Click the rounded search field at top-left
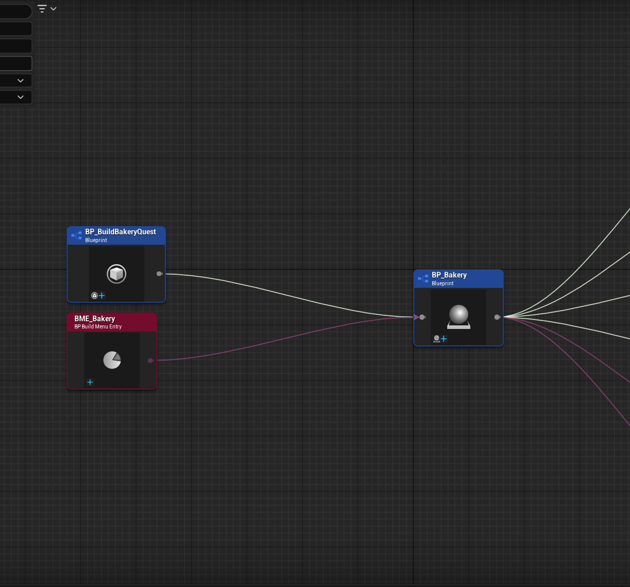The height and width of the screenshot is (587, 630). tap(14, 11)
